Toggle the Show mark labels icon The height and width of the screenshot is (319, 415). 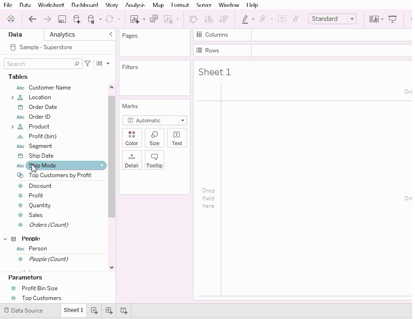point(282,19)
